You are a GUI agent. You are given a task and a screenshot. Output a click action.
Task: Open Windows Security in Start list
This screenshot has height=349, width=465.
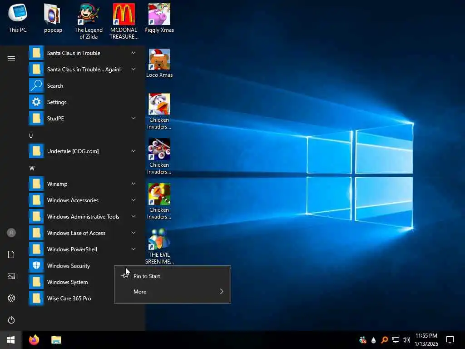tap(83, 265)
